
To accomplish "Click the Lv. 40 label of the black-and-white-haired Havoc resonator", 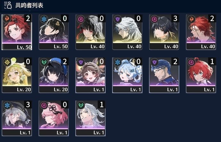I will pos(98,47).
